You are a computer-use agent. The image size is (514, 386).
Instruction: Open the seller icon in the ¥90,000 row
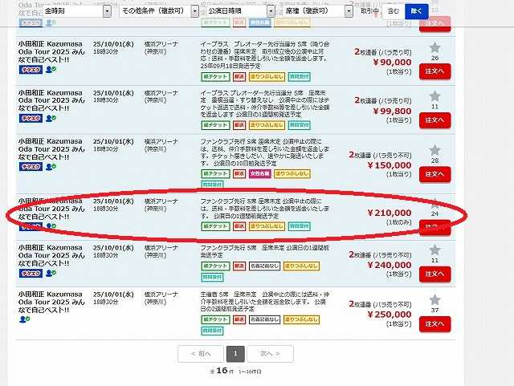(51, 70)
